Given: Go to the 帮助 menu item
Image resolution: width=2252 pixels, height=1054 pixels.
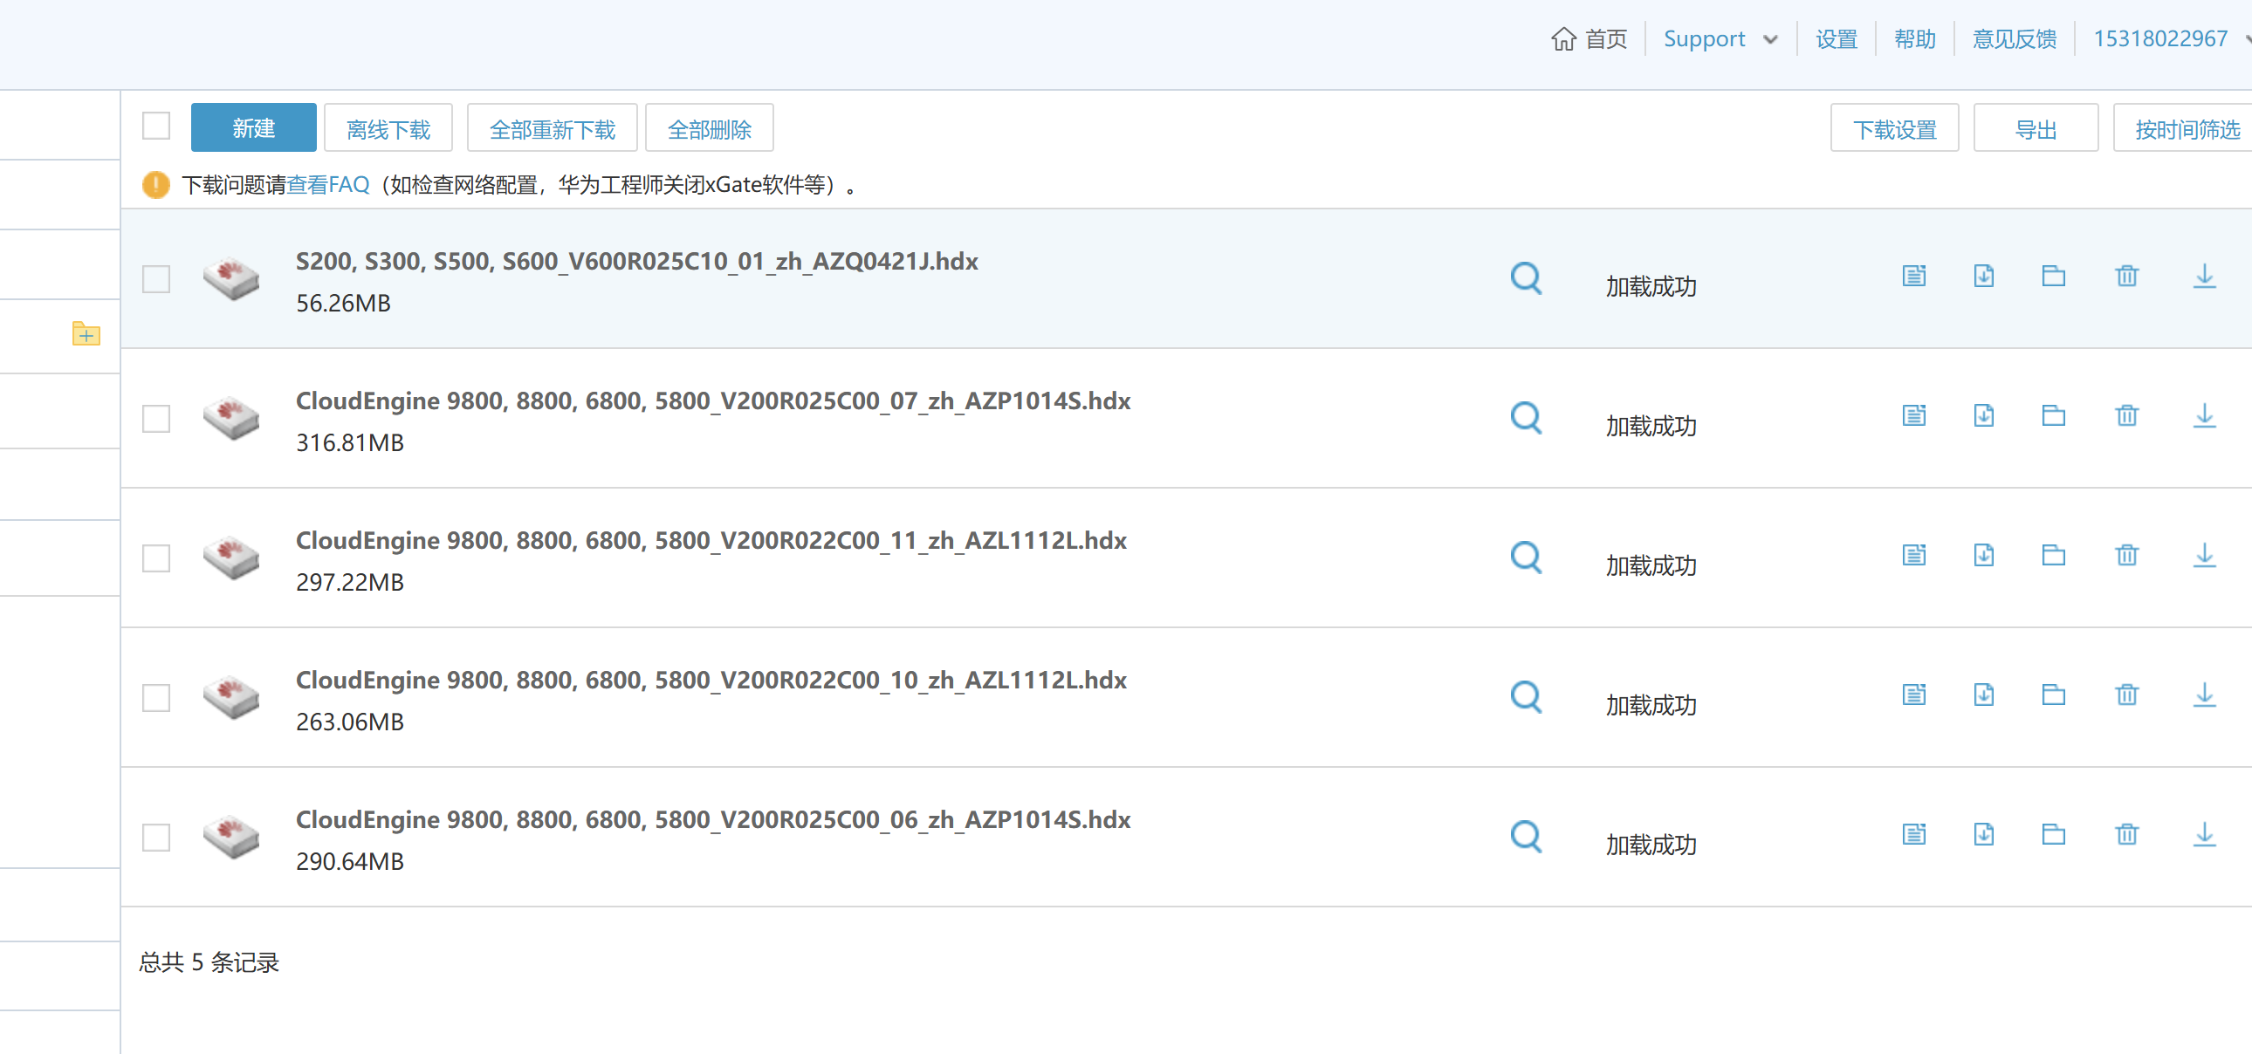Looking at the screenshot, I should click(1914, 38).
